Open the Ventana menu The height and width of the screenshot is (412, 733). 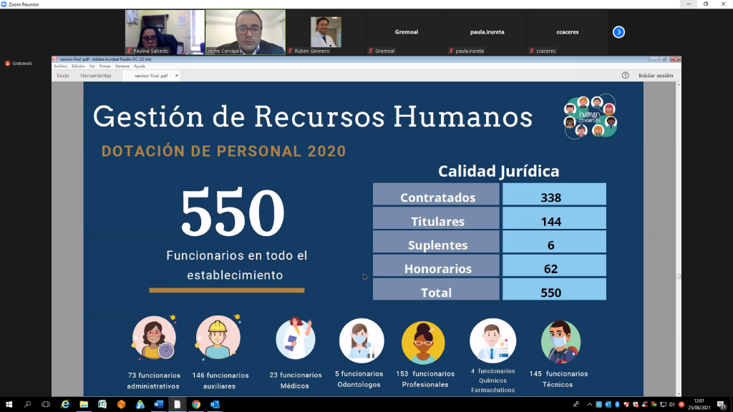click(122, 66)
